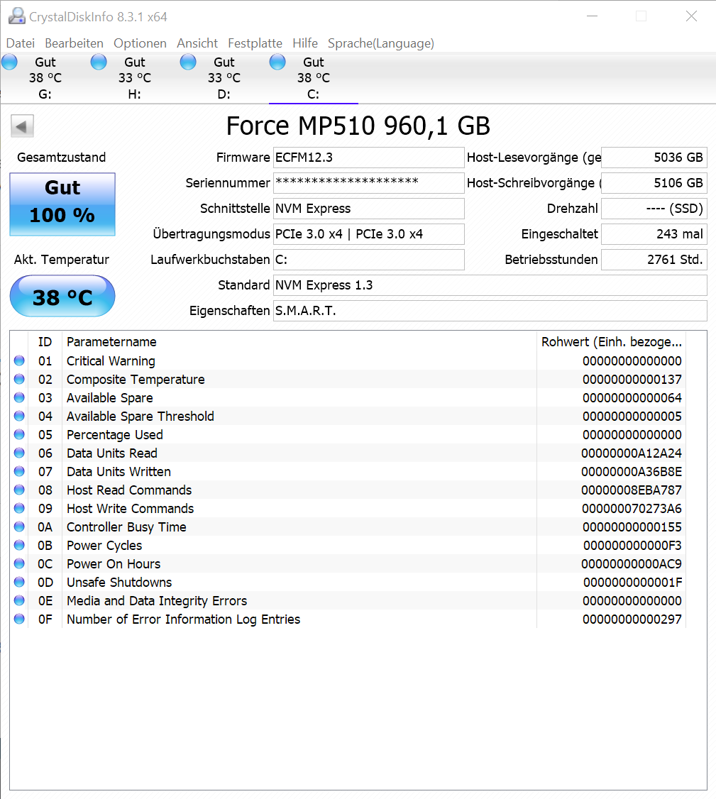Image resolution: width=716 pixels, height=799 pixels.
Task: Click the Gesamtzustand label
Action: tap(61, 158)
